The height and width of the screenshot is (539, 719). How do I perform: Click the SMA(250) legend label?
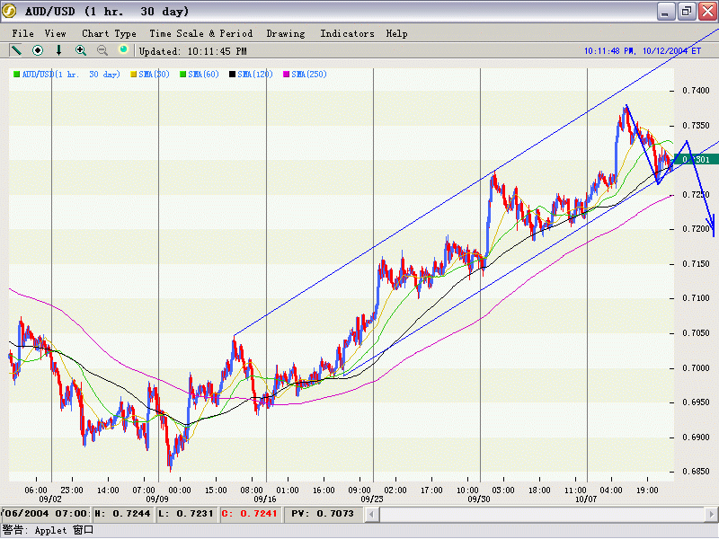(x=308, y=74)
